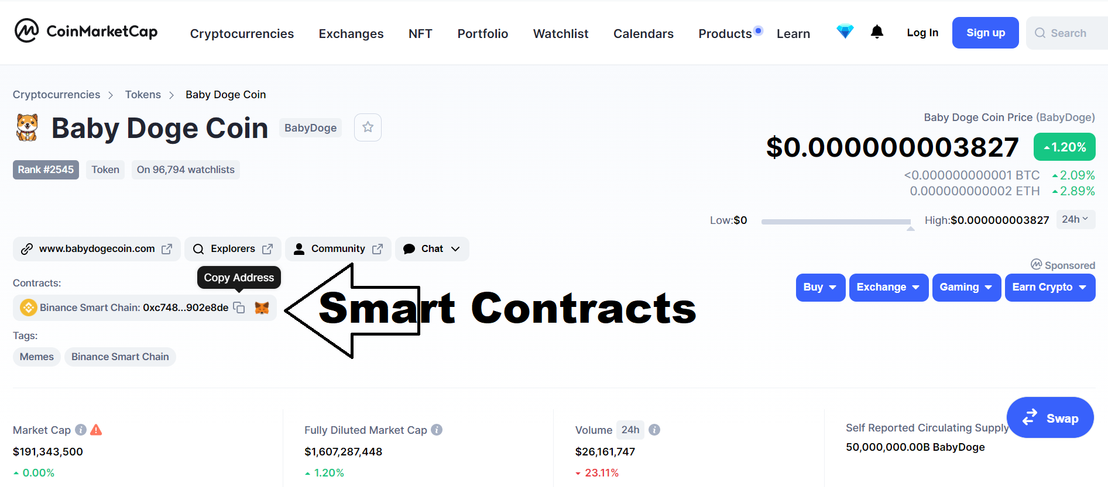Click the red warning triangle near Market Cap
This screenshot has width=1108, height=487.
pyautogui.click(x=96, y=429)
